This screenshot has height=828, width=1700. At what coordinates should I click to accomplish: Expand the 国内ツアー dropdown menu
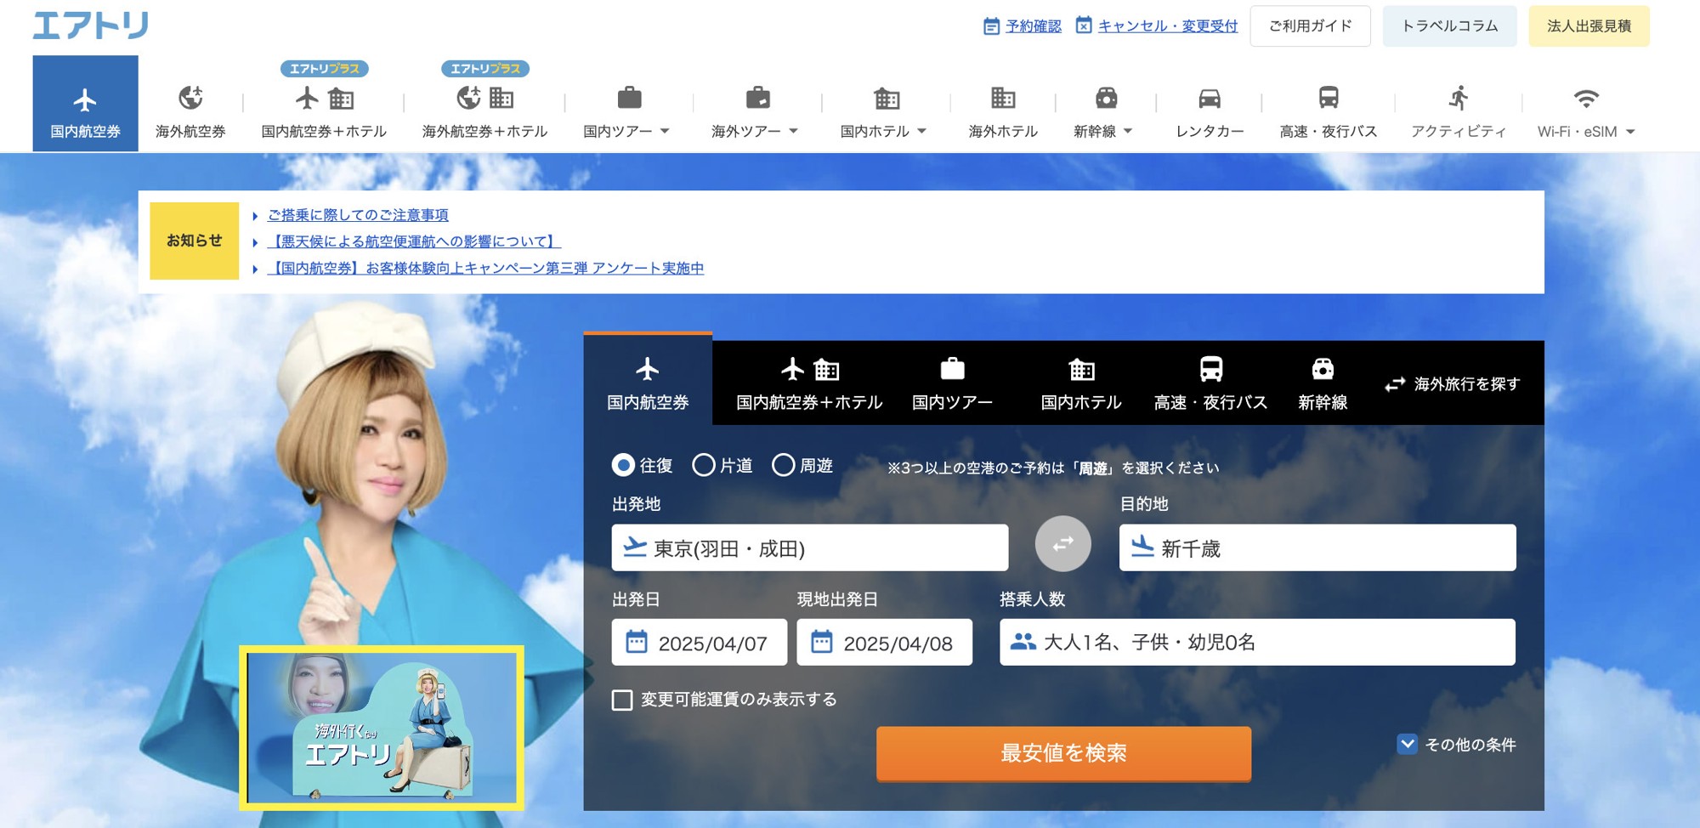click(x=666, y=131)
